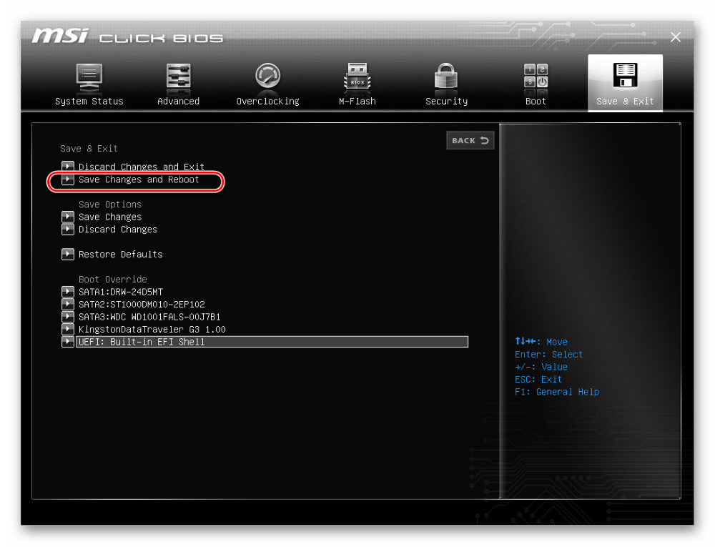The height and width of the screenshot is (547, 715).
Task: Select the Save & Exit floppy icon
Action: (x=625, y=75)
